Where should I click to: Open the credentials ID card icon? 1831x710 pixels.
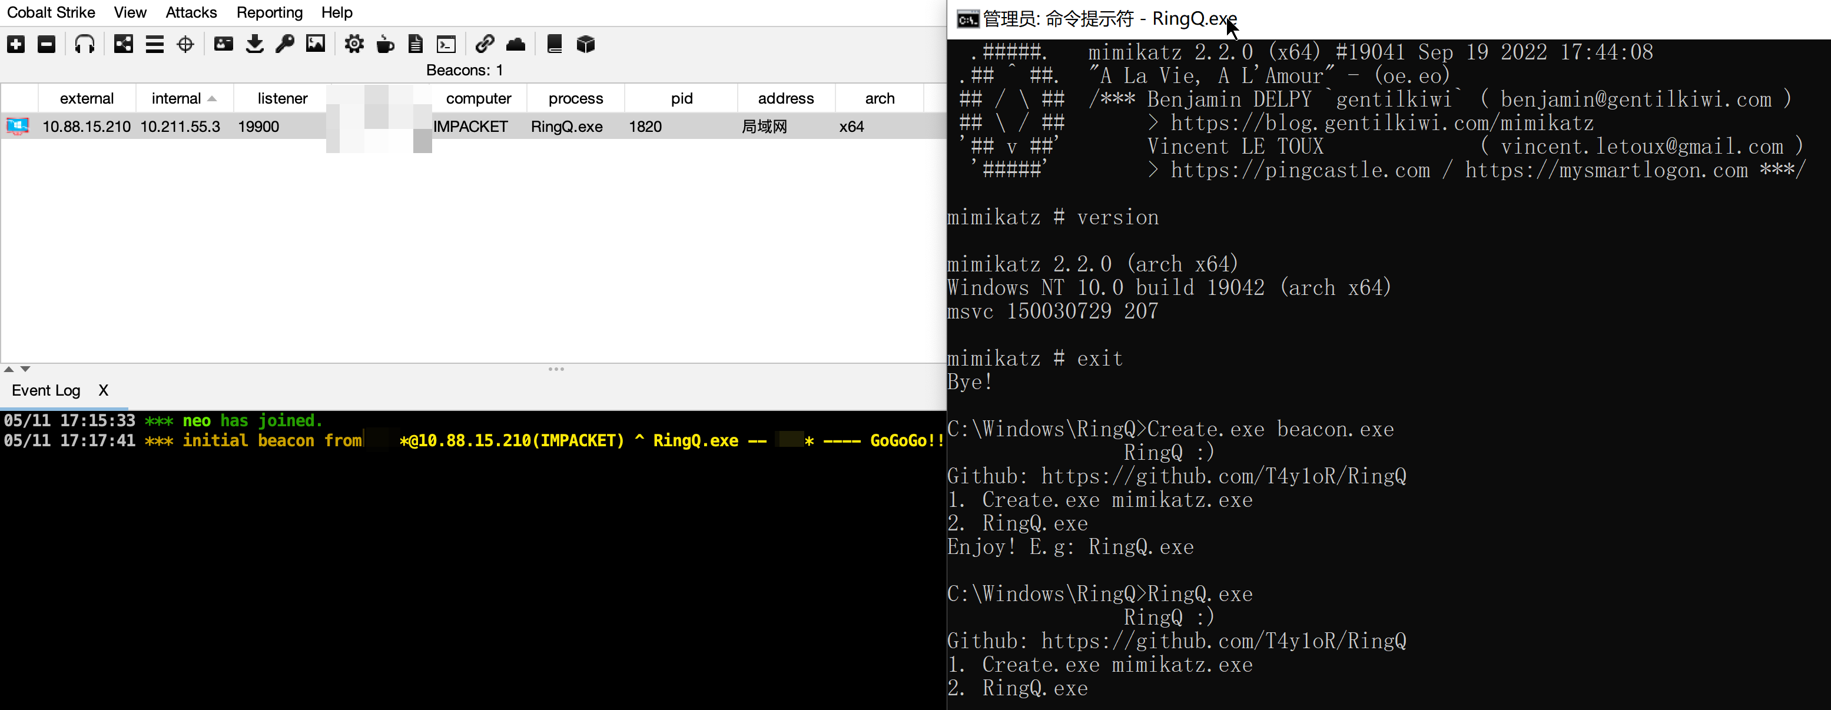tap(223, 45)
